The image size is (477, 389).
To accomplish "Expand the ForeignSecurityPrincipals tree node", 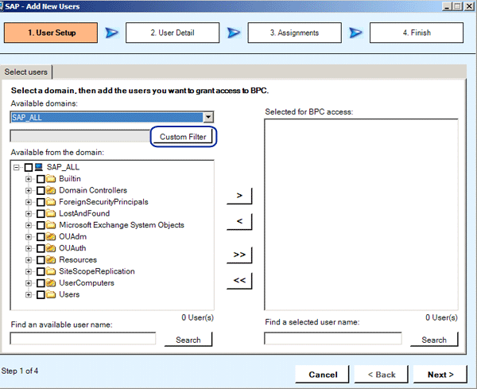I will pyautogui.click(x=29, y=202).
